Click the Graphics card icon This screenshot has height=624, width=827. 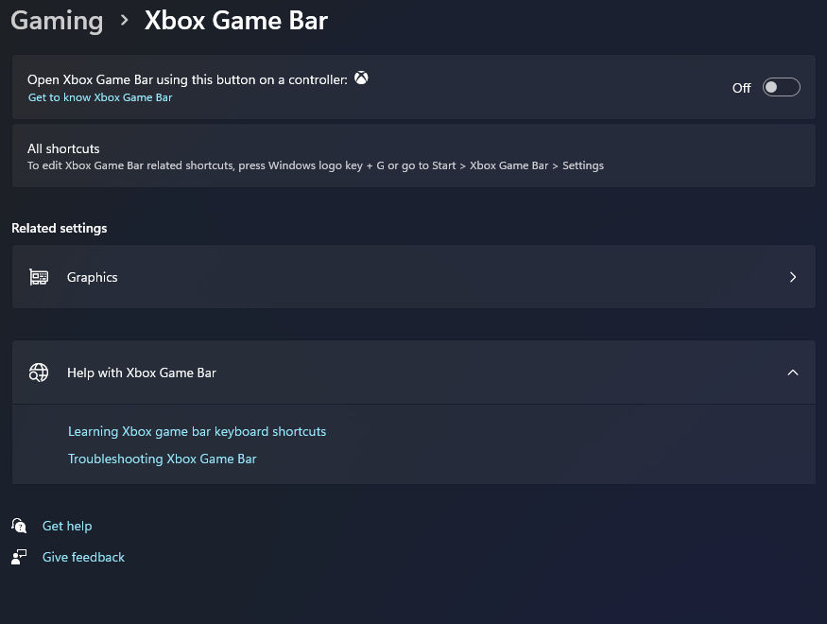(x=39, y=277)
